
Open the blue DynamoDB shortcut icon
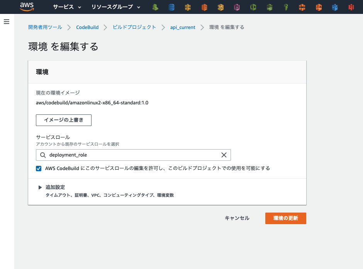click(171, 7)
